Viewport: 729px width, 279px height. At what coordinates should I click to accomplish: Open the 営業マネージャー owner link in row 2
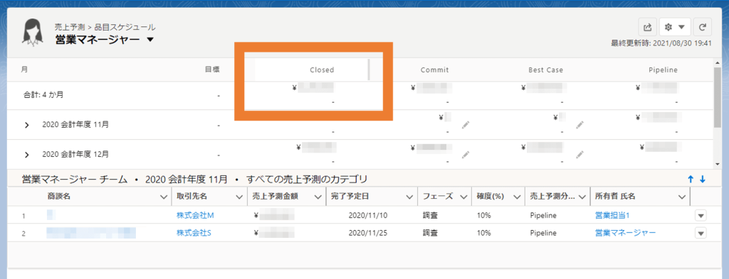625,233
